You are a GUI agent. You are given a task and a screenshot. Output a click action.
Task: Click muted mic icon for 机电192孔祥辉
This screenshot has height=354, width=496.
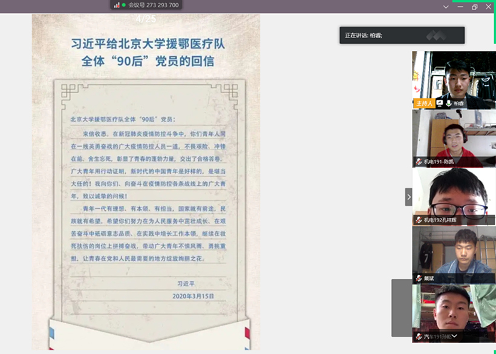click(419, 220)
